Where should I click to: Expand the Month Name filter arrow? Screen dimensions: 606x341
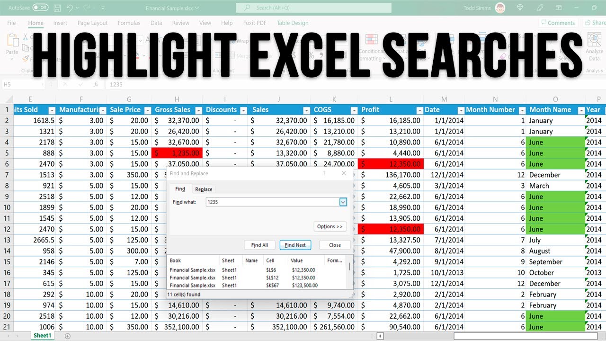coord(580,110)
